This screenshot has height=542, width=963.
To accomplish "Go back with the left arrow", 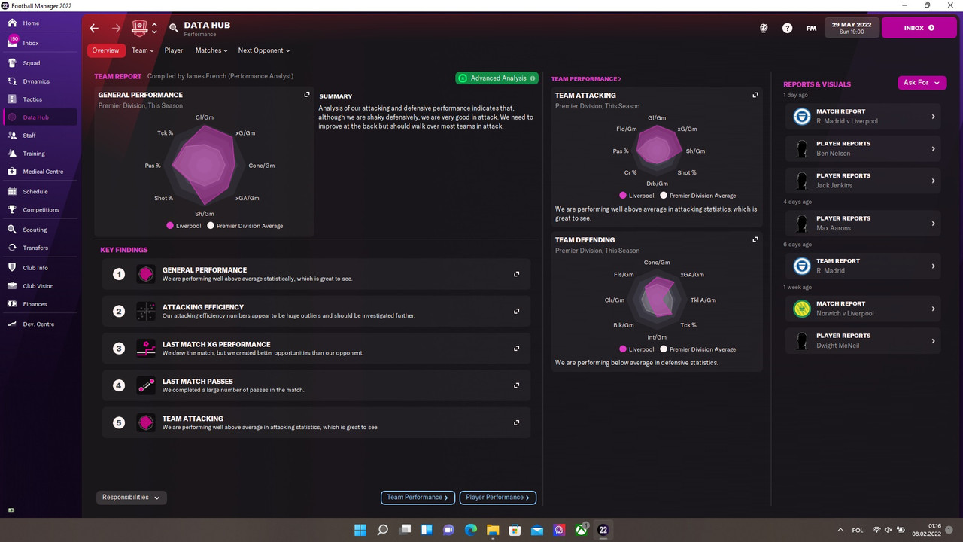I will (x=94, y=28).
